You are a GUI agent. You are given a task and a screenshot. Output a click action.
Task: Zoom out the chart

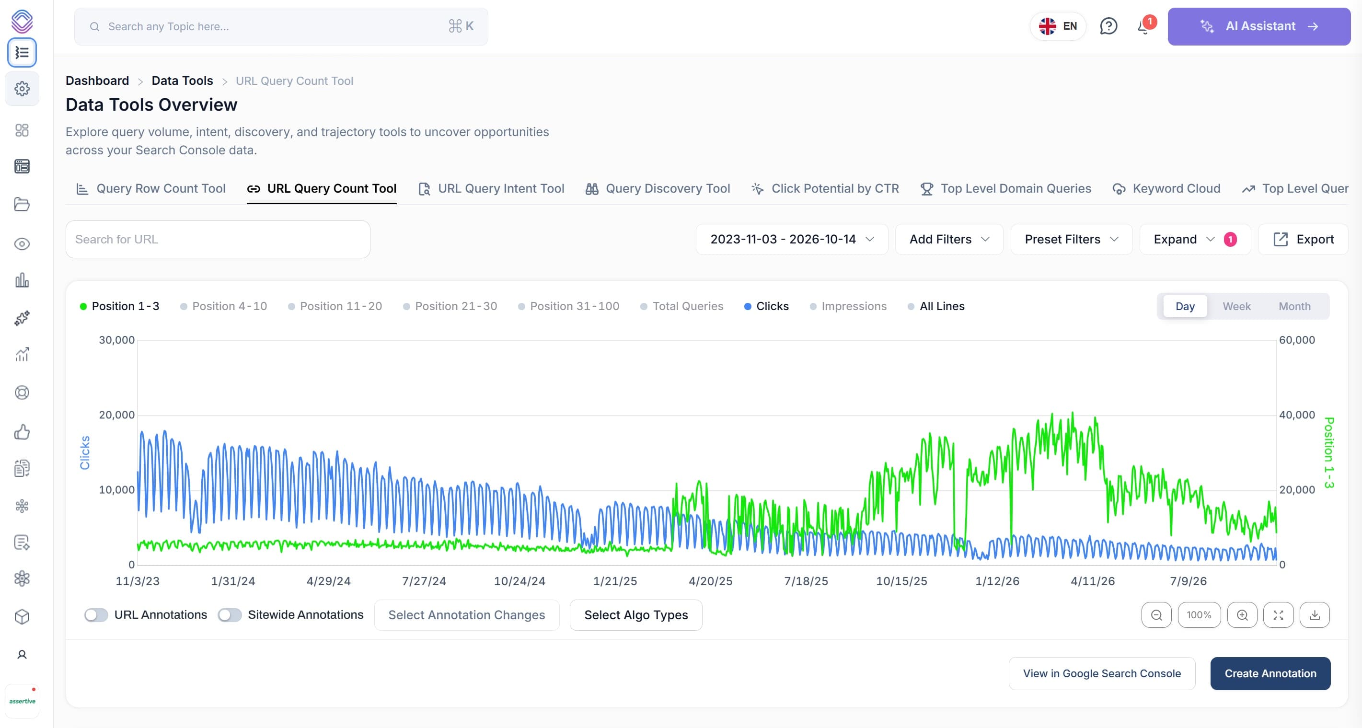pyautogui.click(x=1156, y=615)
